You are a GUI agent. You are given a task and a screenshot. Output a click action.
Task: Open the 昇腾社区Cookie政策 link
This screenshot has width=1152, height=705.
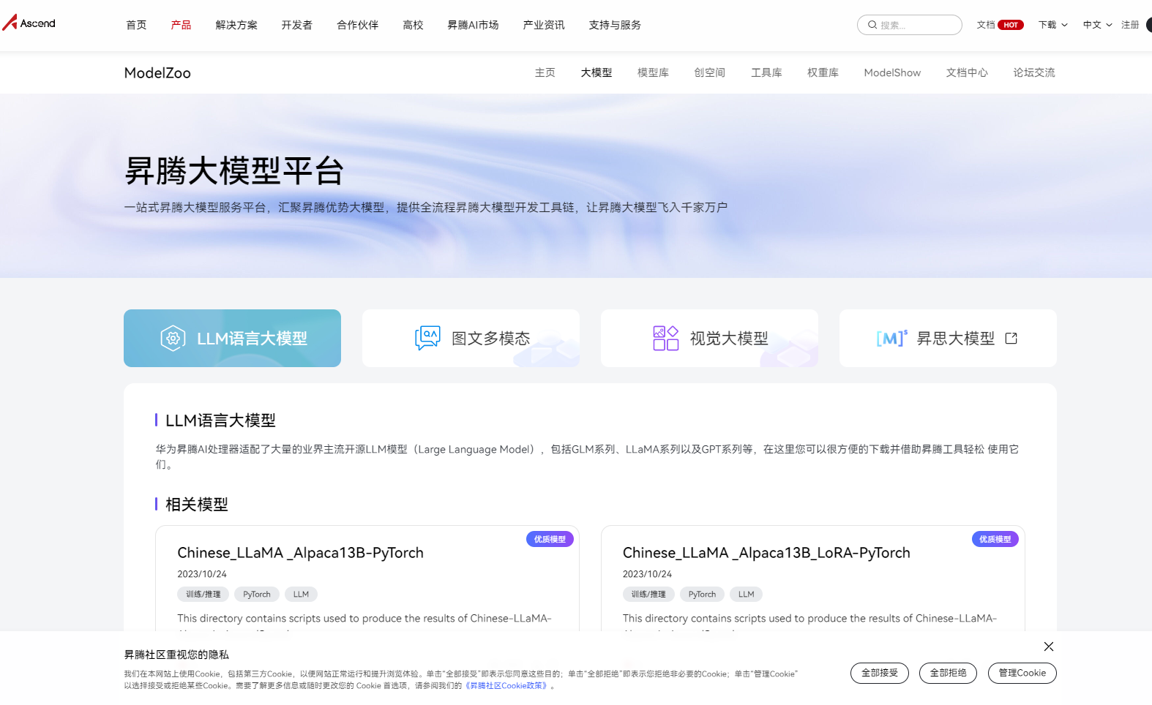coord(508,686)
